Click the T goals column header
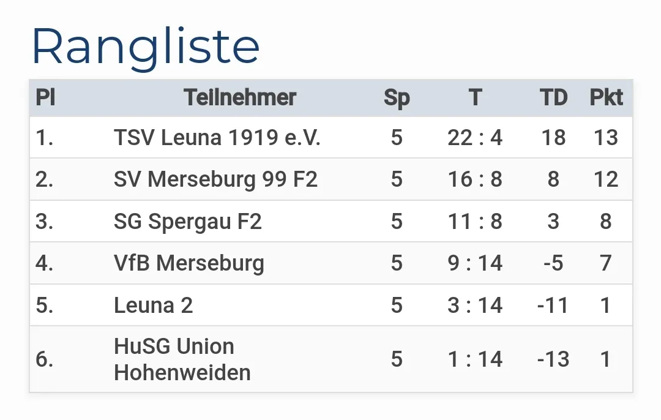Screen dimensions: 661x420 (475, 97)
